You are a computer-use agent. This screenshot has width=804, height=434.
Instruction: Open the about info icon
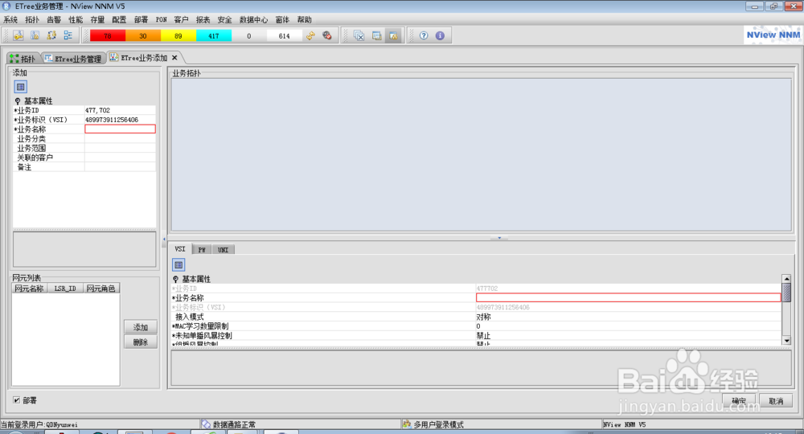(x=440, y=35)
